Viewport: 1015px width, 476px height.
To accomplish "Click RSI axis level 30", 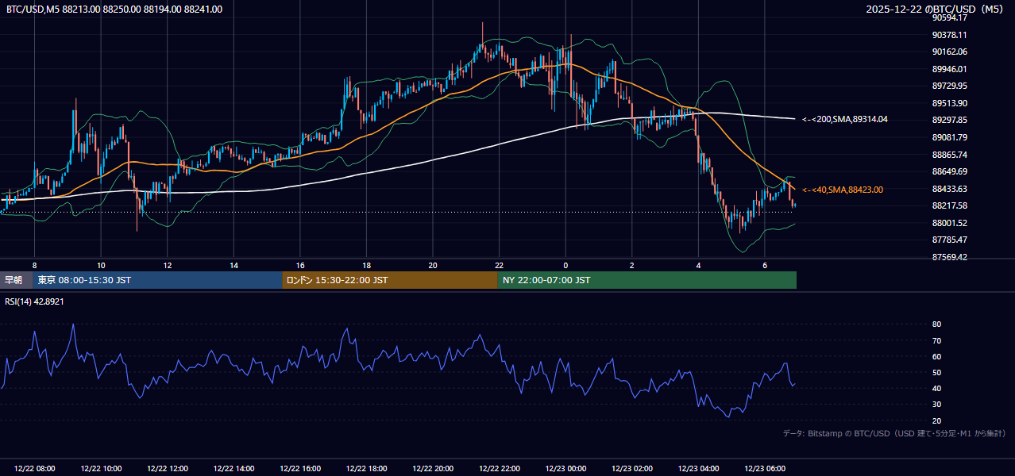I will (936, 405).
